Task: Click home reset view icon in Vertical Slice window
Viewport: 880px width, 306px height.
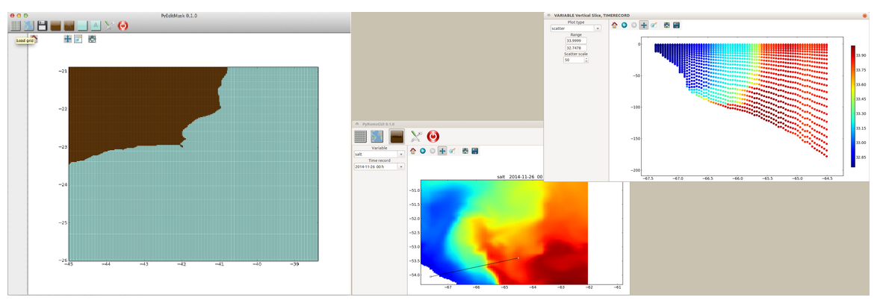Action: point(615,25)
